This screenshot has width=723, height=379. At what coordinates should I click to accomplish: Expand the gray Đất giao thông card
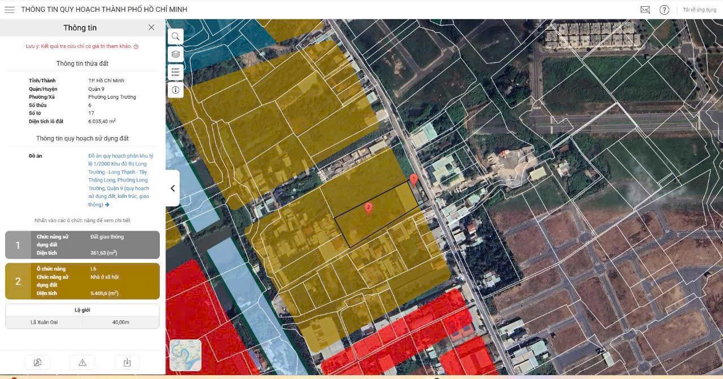pos(82,245)
